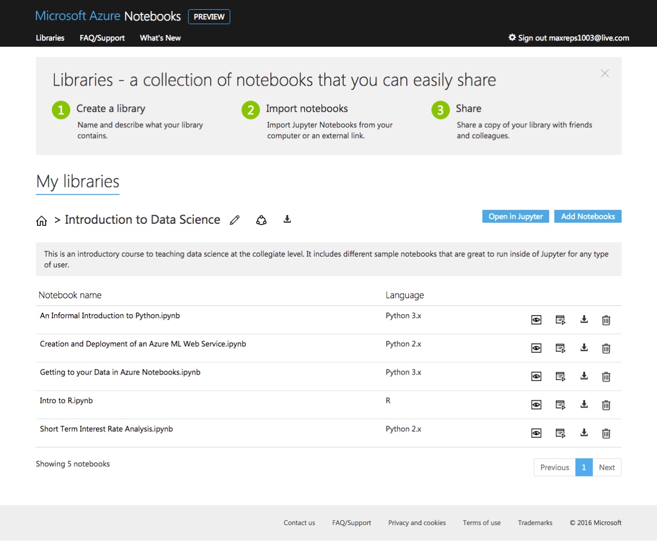Open Trademarks footer link
Viewport: 657px width, 541px height.
coord(535,523)
